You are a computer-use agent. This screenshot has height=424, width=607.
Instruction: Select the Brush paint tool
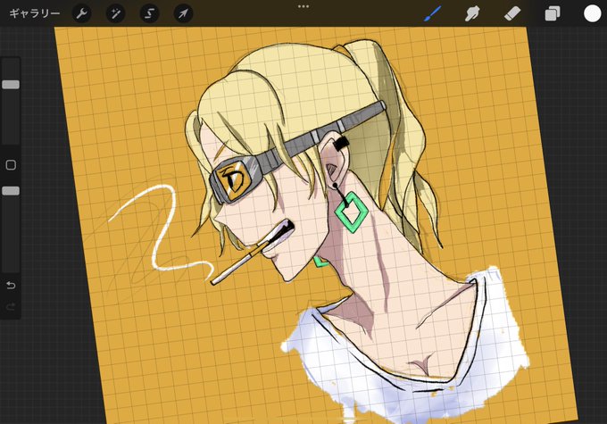click(x=432, y=13)
